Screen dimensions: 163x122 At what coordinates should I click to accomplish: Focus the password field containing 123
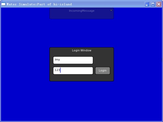pyautogui.click(x=73, y=71)
